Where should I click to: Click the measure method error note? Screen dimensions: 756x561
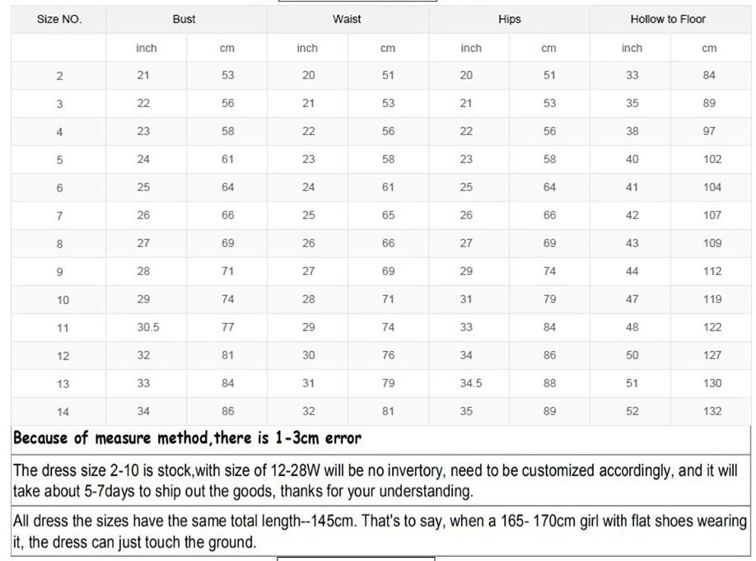click(x=187, y=437)
